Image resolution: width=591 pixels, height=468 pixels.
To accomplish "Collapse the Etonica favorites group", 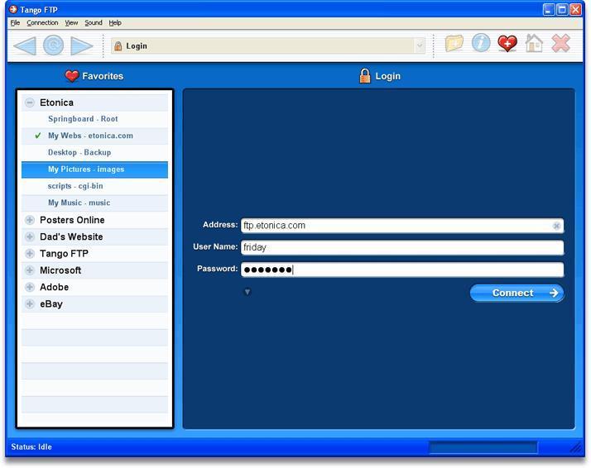I will coord(30,103).
